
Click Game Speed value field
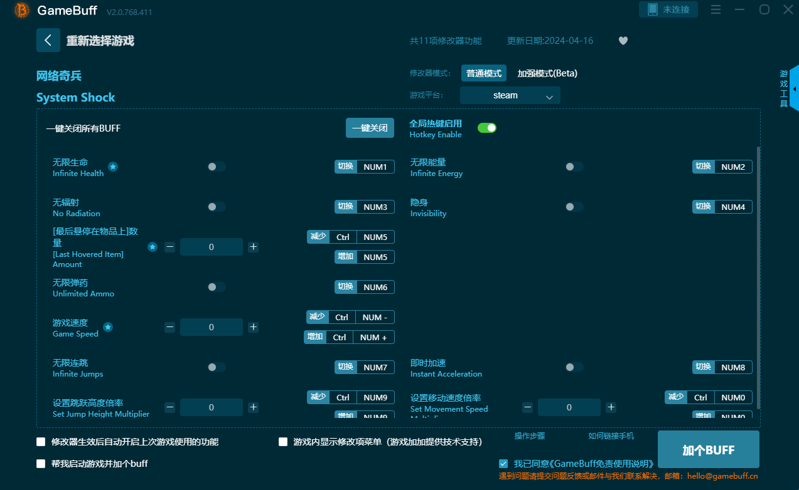tap(212, 327)
